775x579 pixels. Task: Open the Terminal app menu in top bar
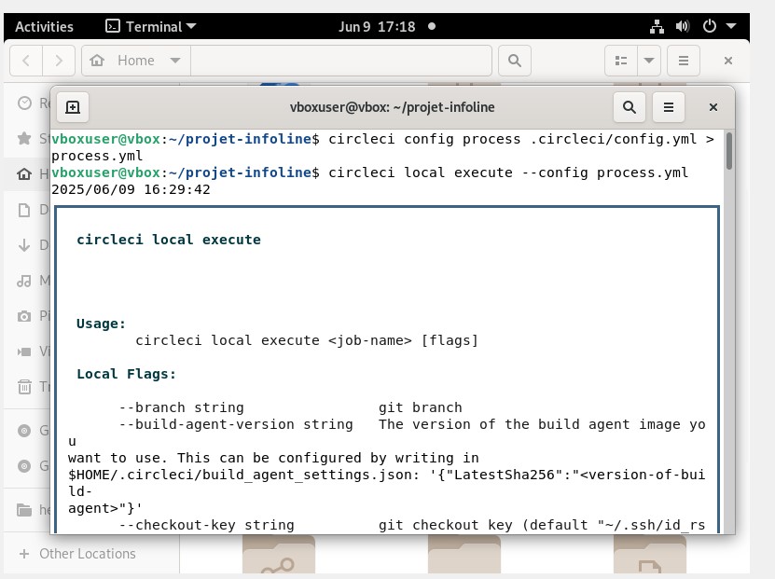pos(150,26)
